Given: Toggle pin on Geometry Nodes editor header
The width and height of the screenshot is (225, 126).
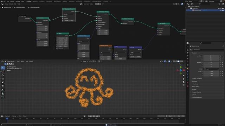Looking at the screenshot, I should tap(103, 4).
